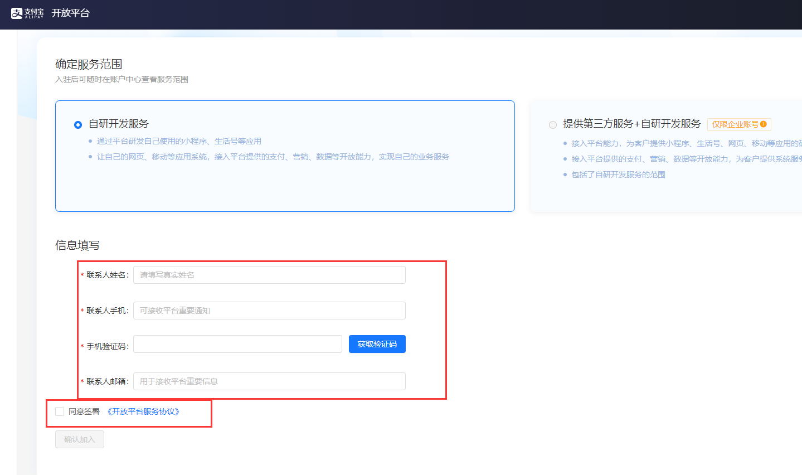Click the 开放平台 header title
Image resolution: width=802 pixels, height=475 pixels.
click(x=70, y=13)
